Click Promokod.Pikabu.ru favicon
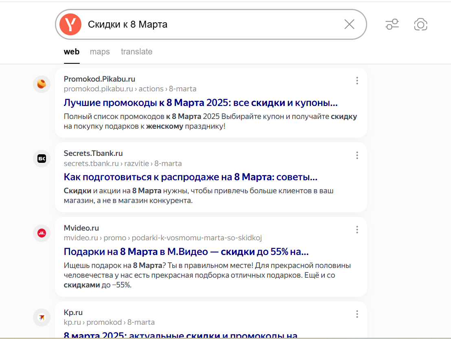 [42, 84]
